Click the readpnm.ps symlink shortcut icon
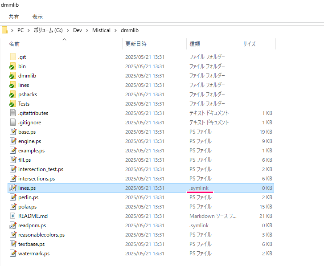324x266 pixels. (x=13, y=225)
